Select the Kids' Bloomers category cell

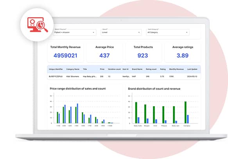73,77
